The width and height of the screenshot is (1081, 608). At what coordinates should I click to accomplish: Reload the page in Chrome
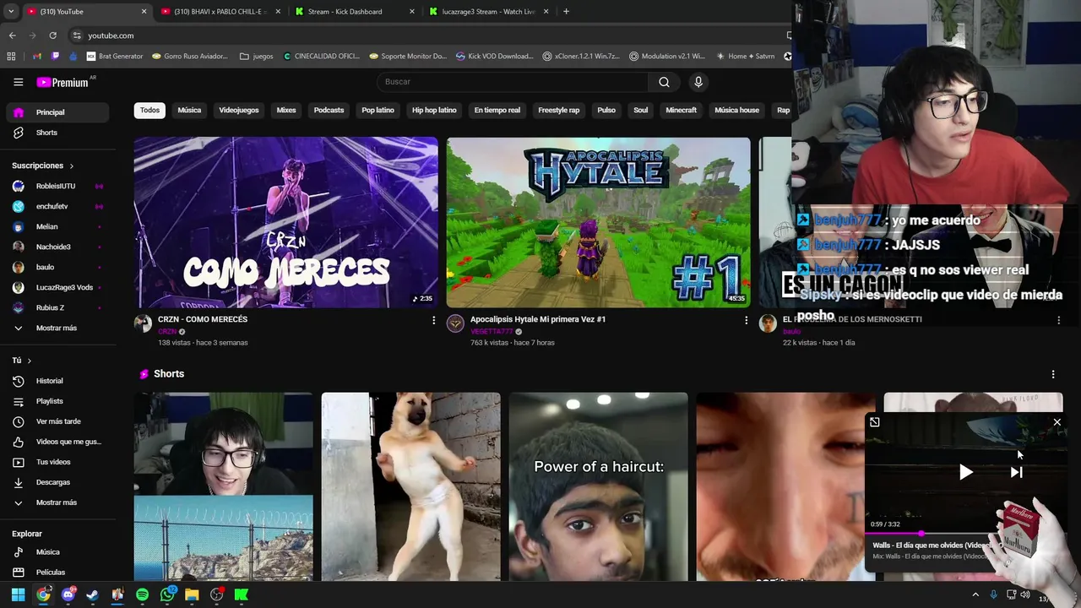[x=52, y=35]
